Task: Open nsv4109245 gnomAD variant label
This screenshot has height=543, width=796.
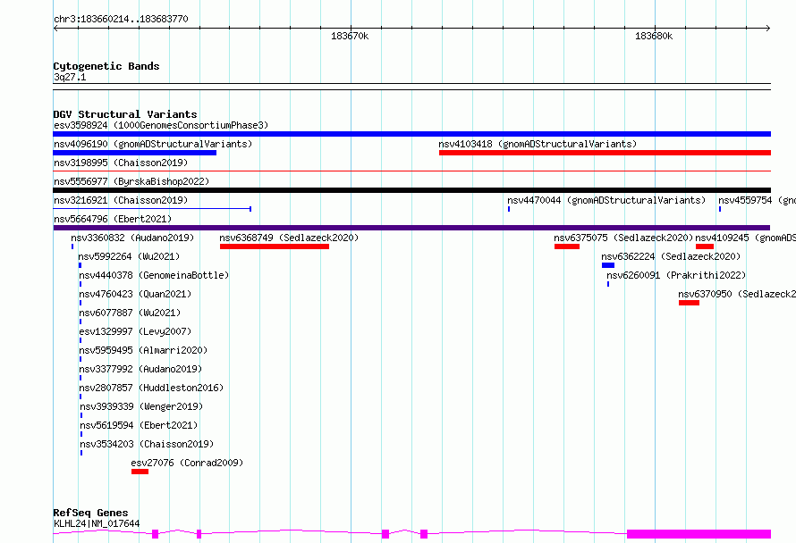Action: tap(745, 238)
